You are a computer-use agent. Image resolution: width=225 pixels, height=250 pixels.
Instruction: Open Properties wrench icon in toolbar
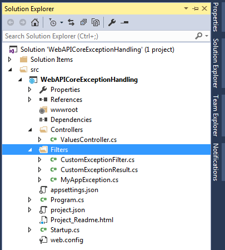112,22
